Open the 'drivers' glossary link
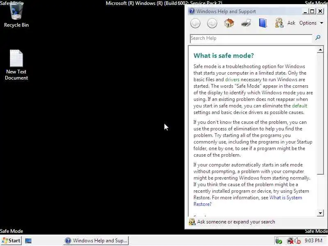This screenshot has width=328, height=246. tap(232, 80)
